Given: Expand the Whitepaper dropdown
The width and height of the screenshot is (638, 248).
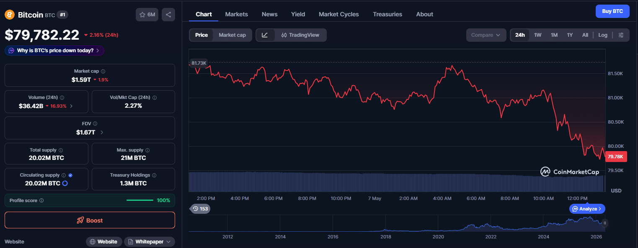Looking at the screenshot, I should [x=150, y=242].
